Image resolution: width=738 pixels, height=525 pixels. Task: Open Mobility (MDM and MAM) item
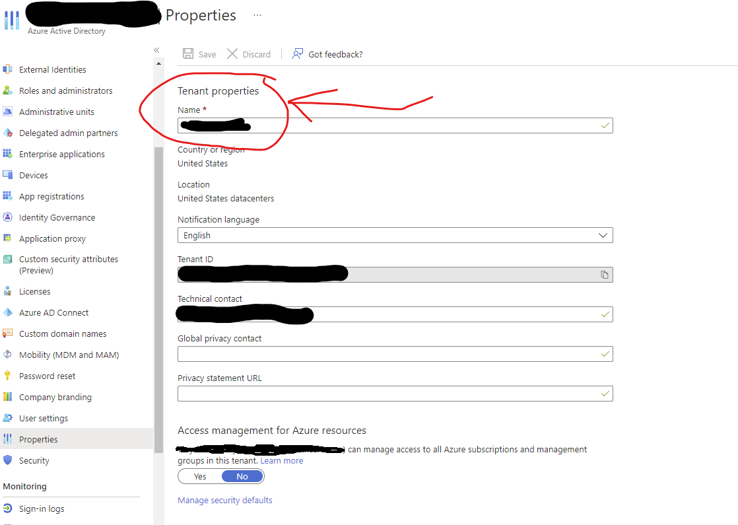69,355
